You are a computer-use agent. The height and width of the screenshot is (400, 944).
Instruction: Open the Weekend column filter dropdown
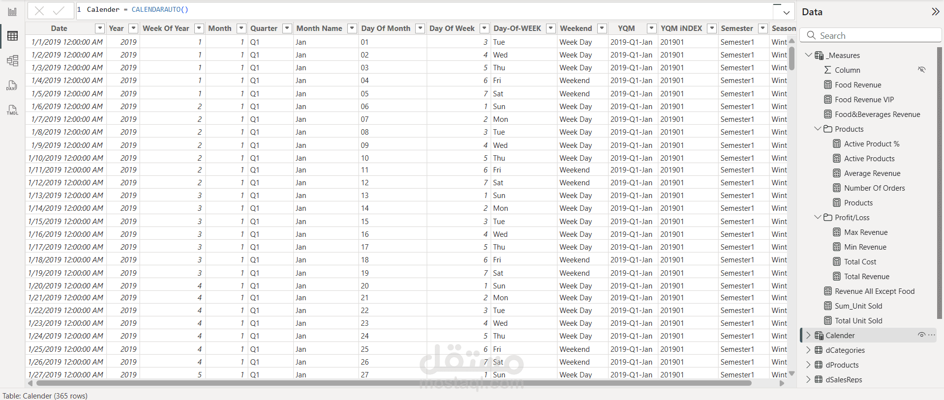point(602,29)
